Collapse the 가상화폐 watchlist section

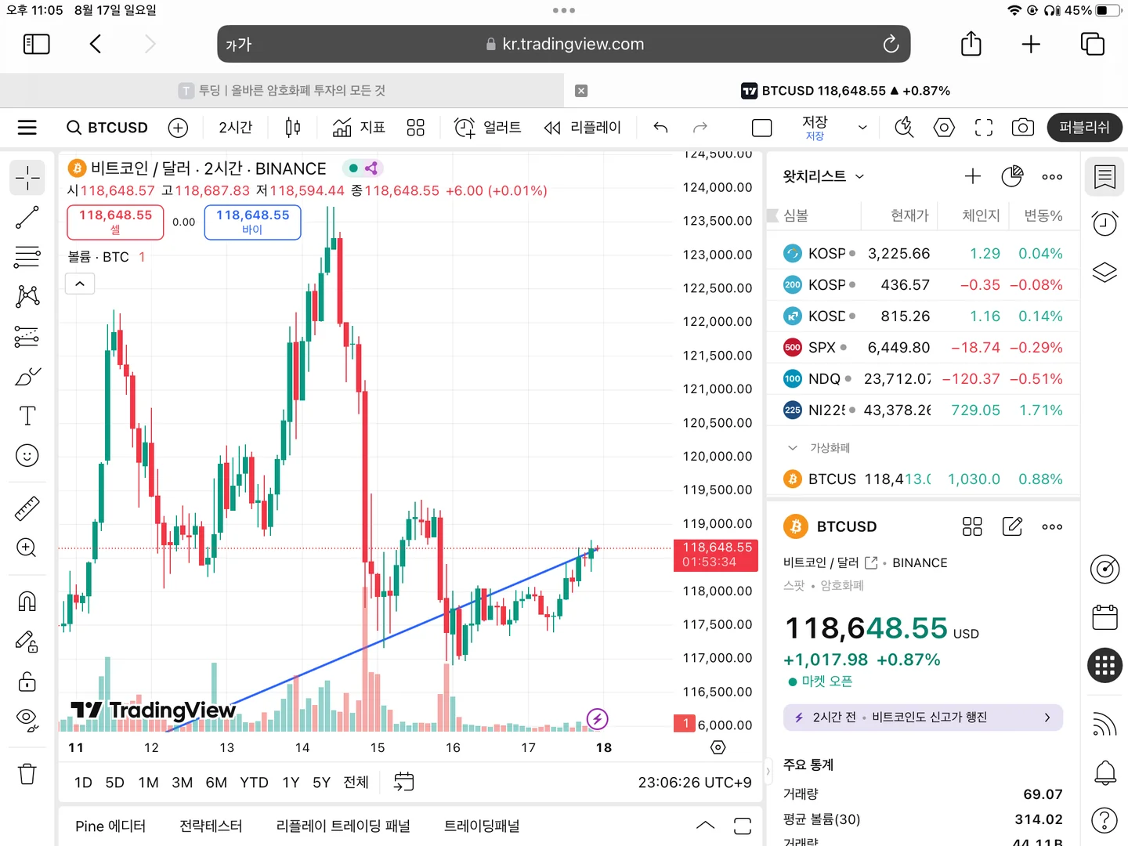coord(793,448)
